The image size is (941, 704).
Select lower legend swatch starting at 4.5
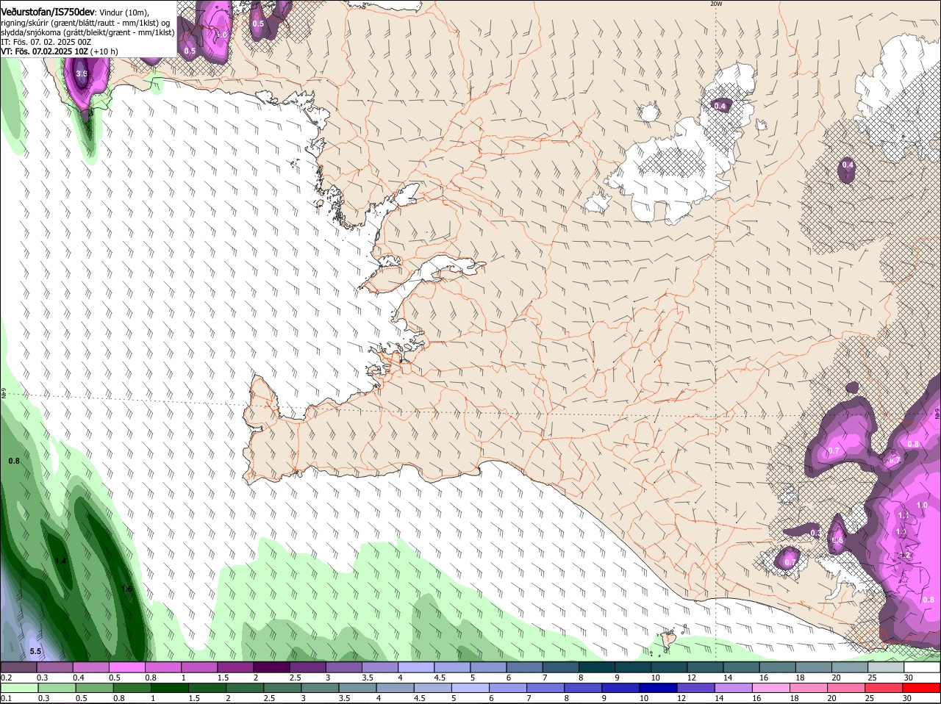click(434, 688)
